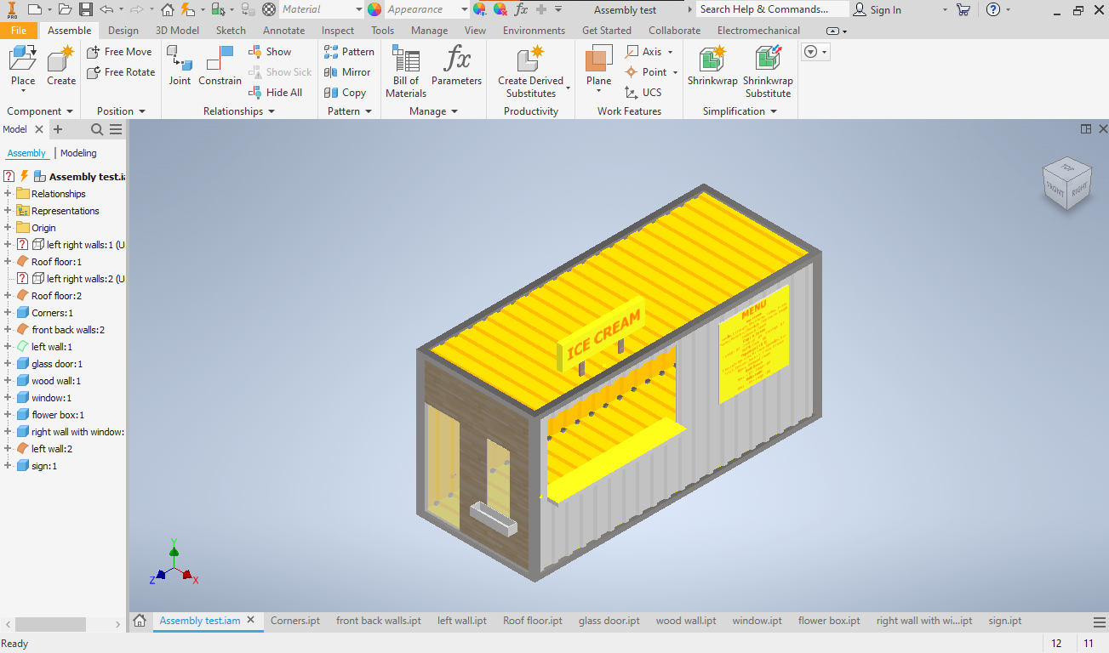Open the Environments tab
This screenshot has height=653, width=1109.
(534, 31)
